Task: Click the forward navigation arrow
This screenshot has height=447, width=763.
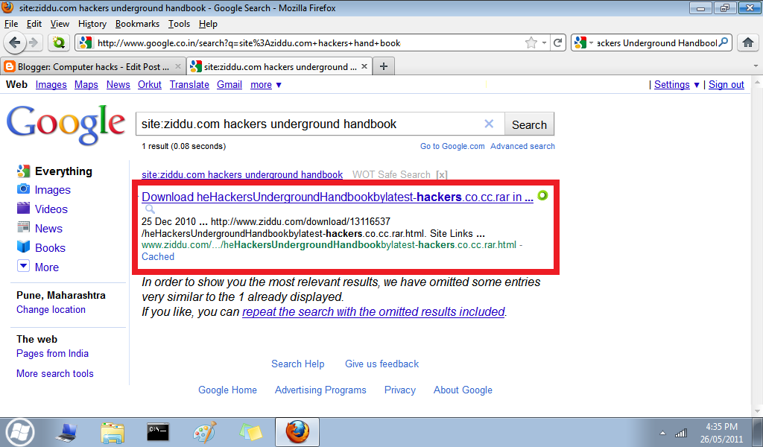Action: (x=34, y=42)
